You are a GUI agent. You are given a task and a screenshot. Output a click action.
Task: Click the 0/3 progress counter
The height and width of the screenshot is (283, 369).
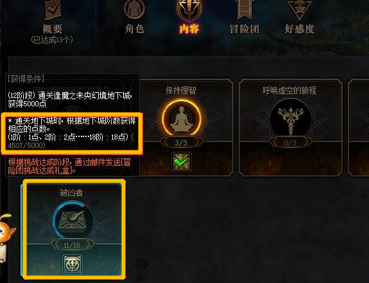coord(290,143)
